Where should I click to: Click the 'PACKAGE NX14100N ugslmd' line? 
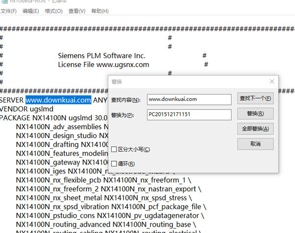tap(54, 118)
